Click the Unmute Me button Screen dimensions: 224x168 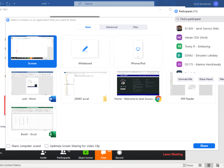point(185,79)
